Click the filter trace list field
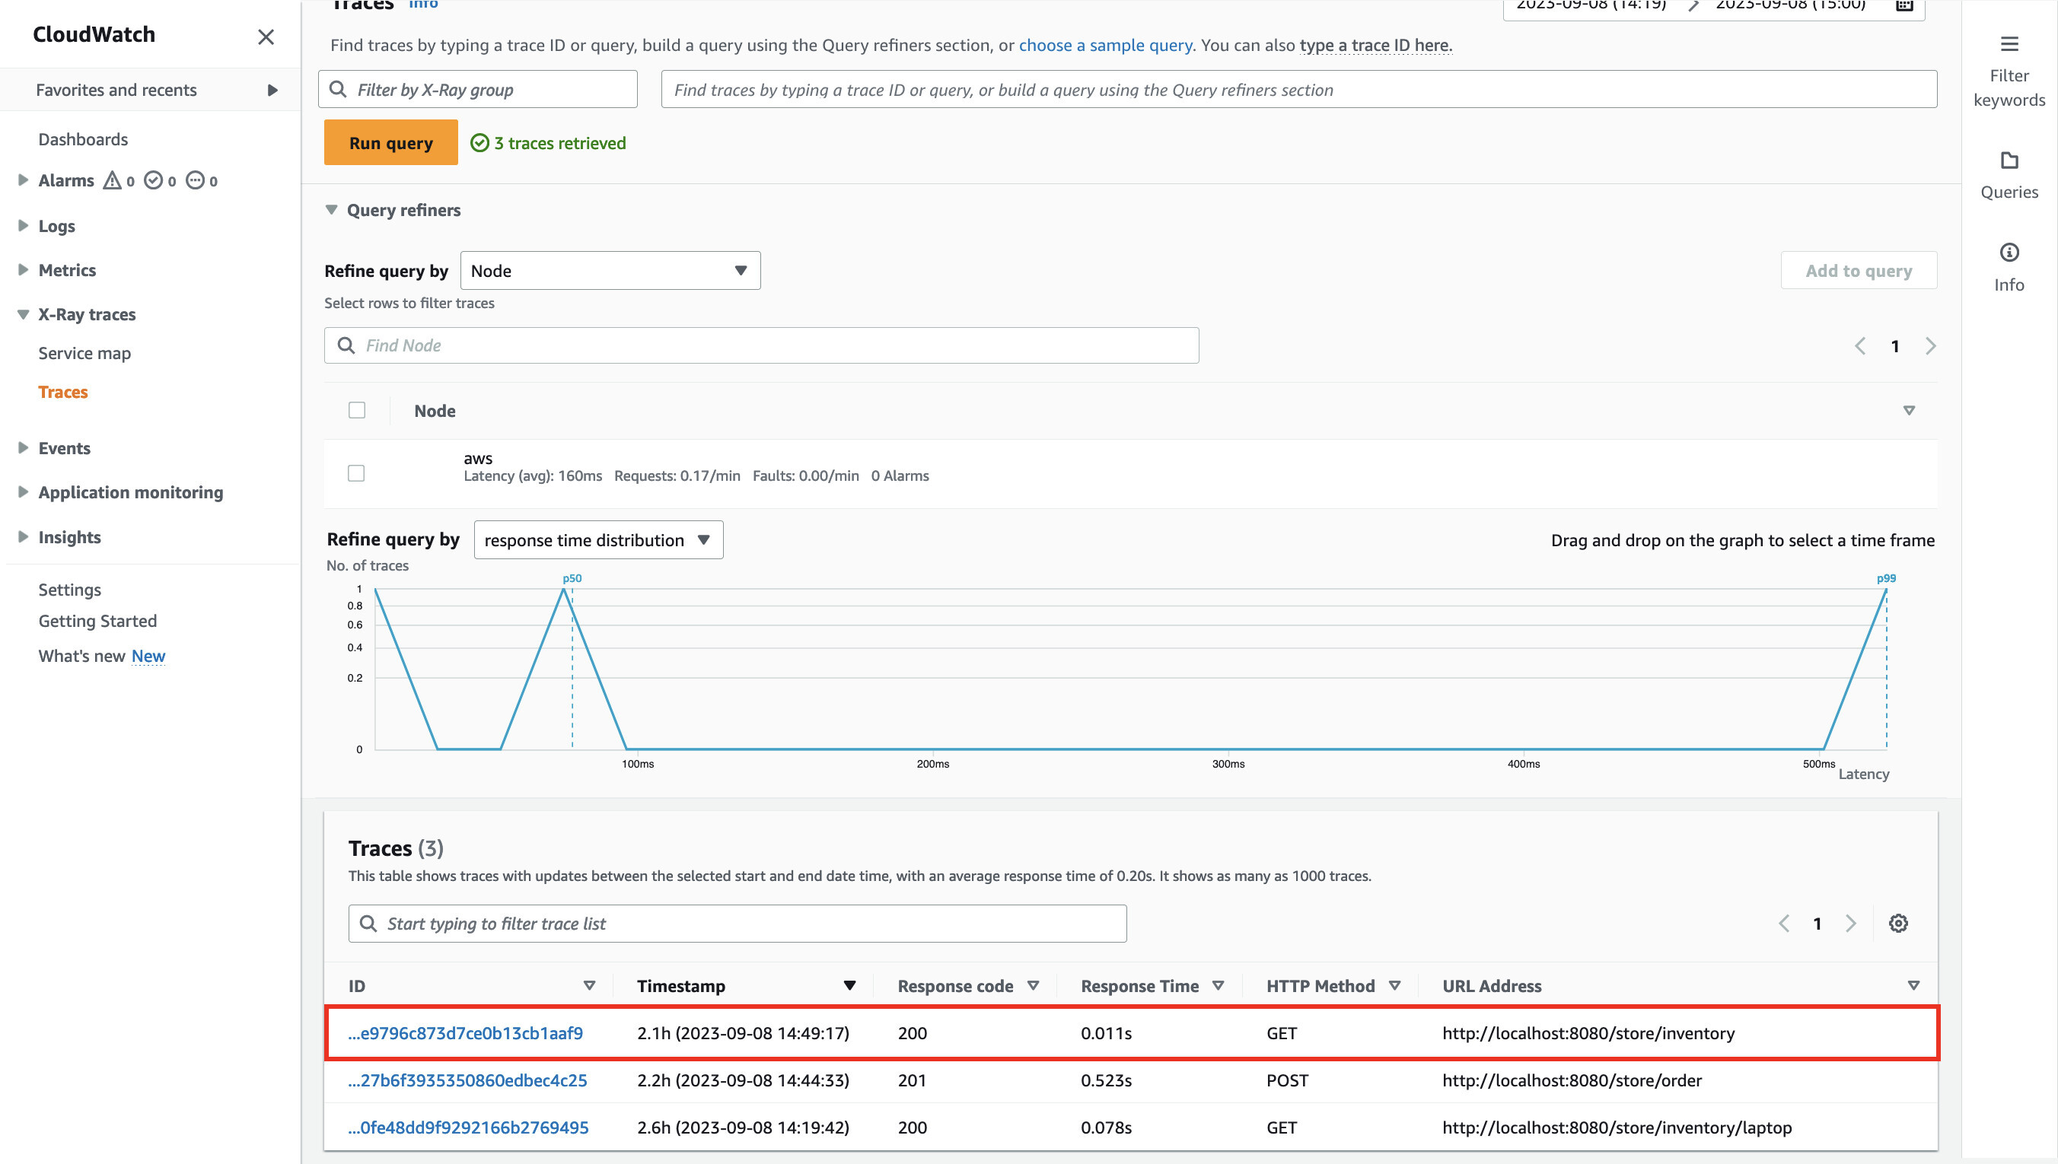Viewport: 2058px width, 1164px height. click(x=738, y=924)
